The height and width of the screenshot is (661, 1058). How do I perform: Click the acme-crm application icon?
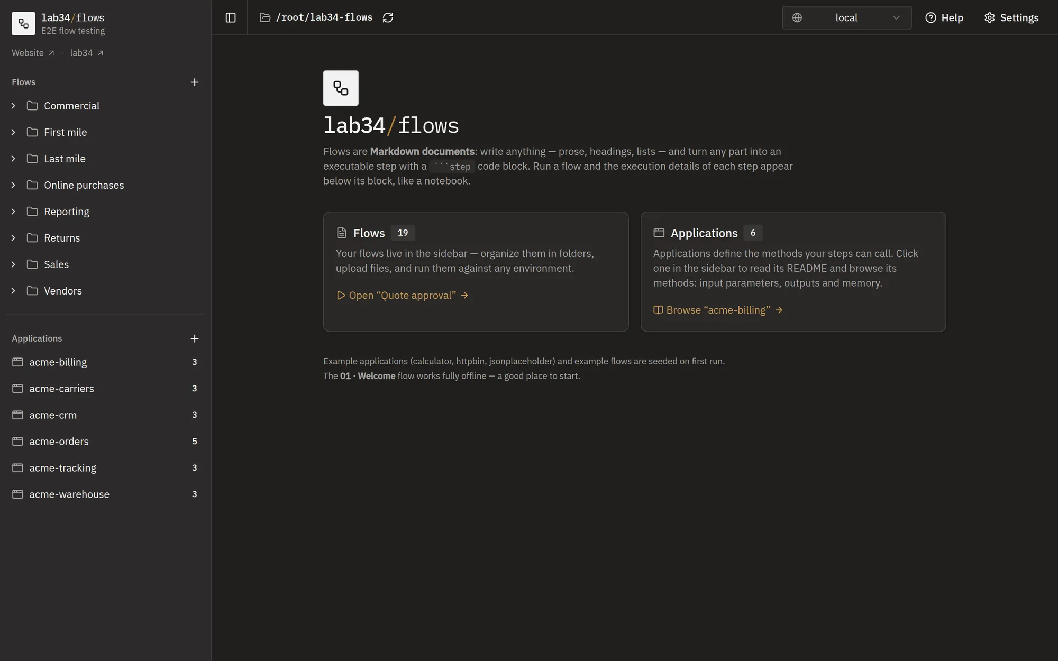click(17, 415)
